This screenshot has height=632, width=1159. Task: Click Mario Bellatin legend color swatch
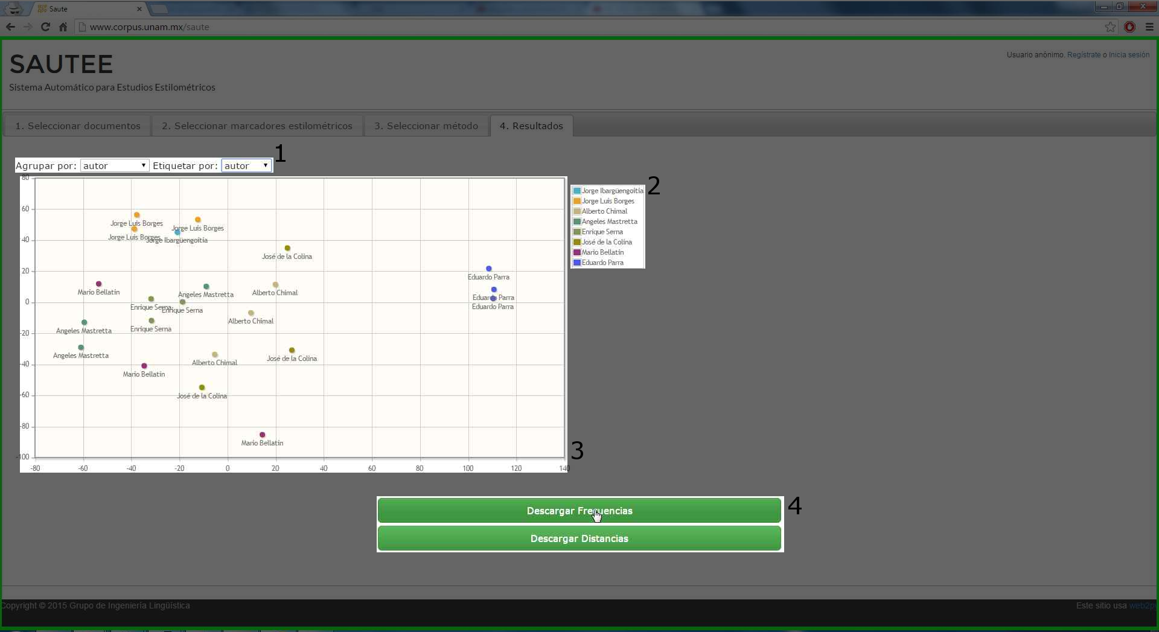(x=576, y=252)
